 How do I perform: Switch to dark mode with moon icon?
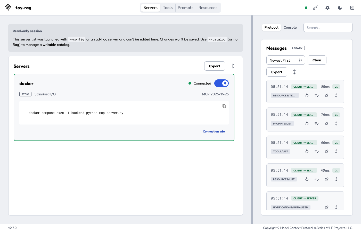click(340, 8)
